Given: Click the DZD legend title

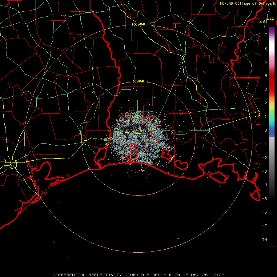Looking at the screenshot, I should coord(271,18).
